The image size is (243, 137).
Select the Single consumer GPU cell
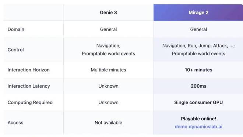click(x=198, y=102)
